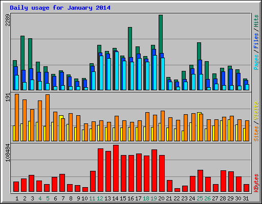Click the red KBytes bar for day 14
The height and width of the screenshot is (204, 262).
pyautogui.click(x=116, y=168)
